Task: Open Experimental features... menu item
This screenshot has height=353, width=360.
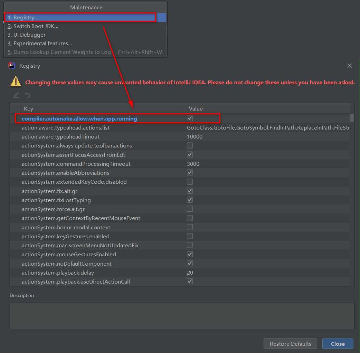Action: 85,44
